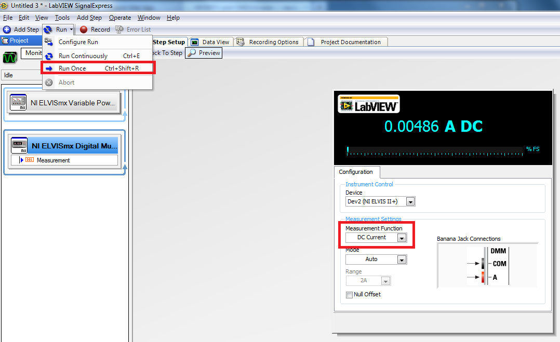Switch to the Data View tab
The width and height of the screenshot is (560, 342).
(211, 42)
